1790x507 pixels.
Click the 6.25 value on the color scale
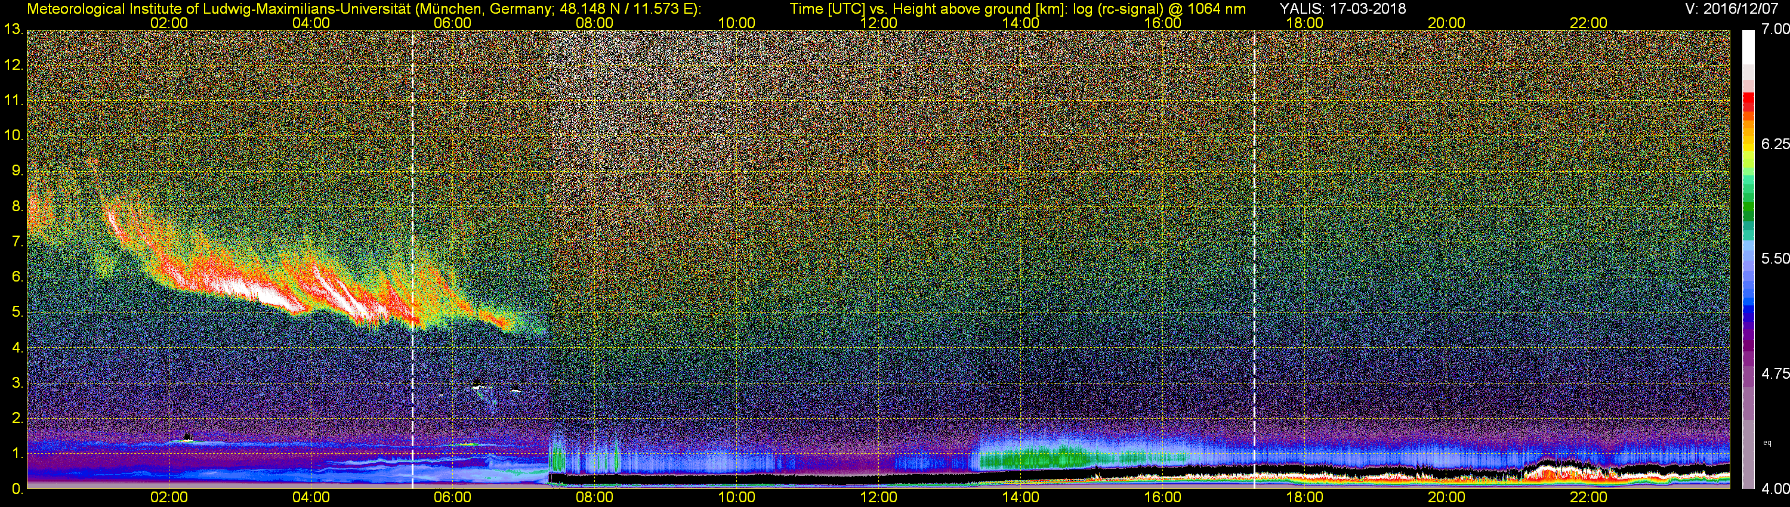[1774, 144]
